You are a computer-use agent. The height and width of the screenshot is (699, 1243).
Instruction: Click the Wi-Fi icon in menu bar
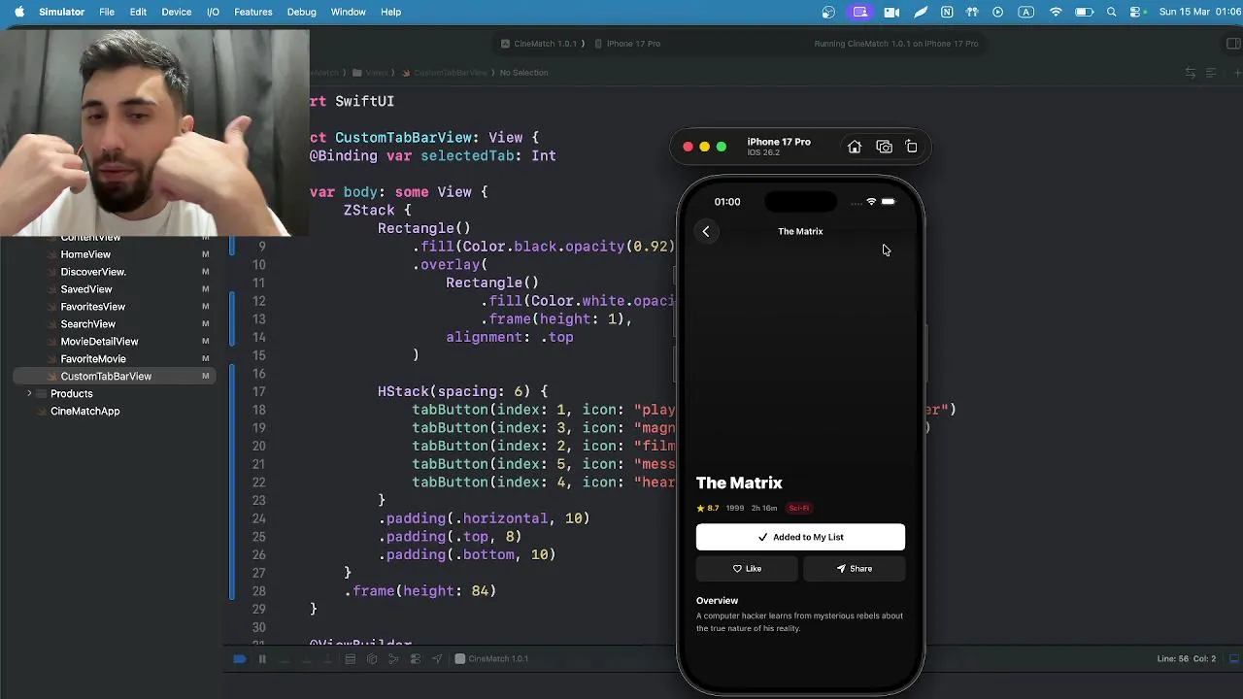click(1056, 12)
